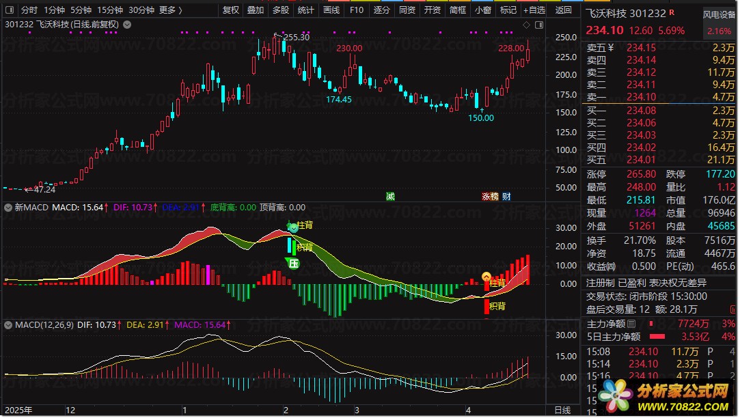The height and width of the screenshot is (418, 740).
Task: Toggle the left sidebar panel icon
Action: pos(10,10)
